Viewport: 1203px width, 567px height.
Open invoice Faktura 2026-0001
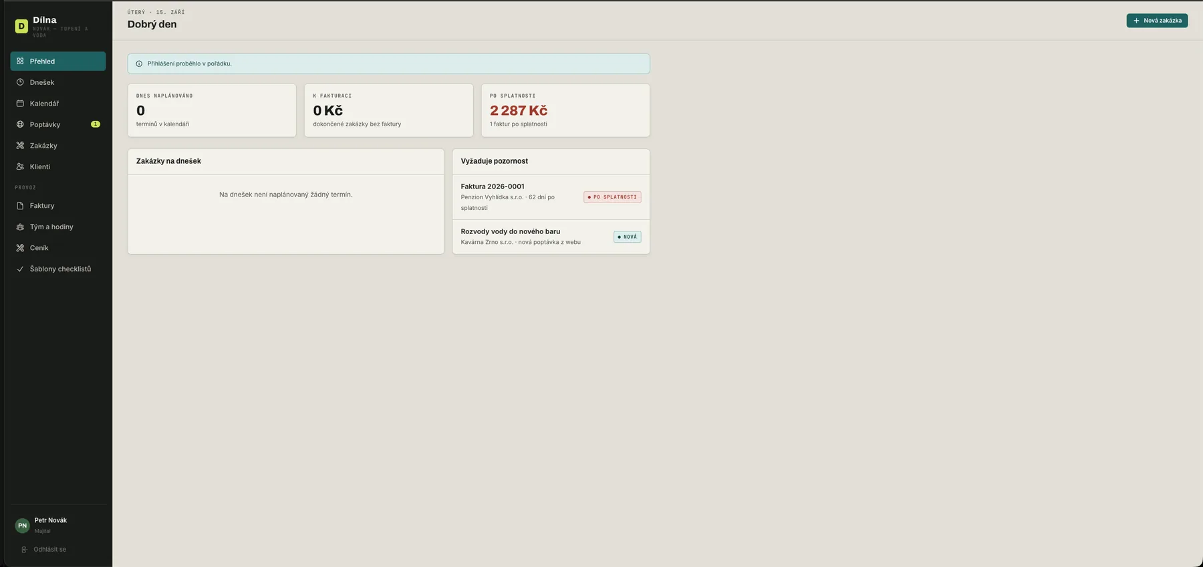click(551, 197)
